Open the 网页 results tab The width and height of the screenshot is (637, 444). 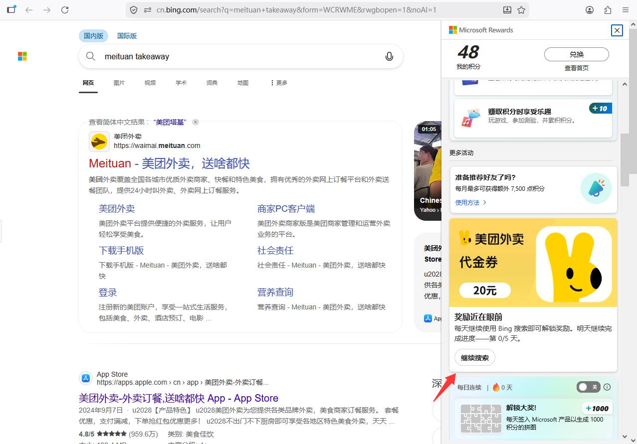pyautogui.click(x=88, y=83)
